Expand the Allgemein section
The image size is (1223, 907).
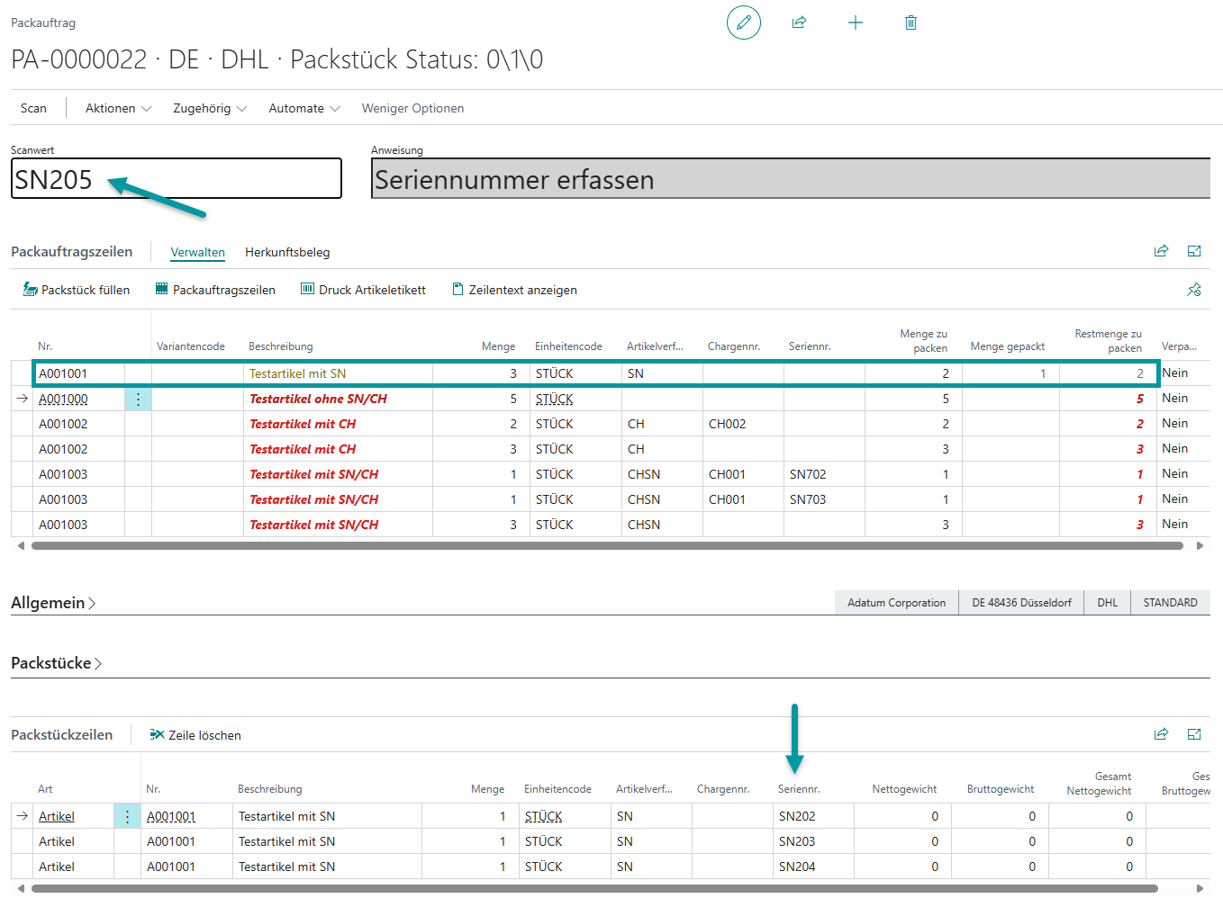pos(53,603)
